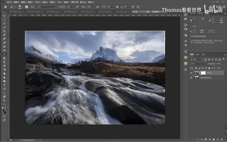
Task: Select the Blur (droplet) tool
Action: pyautogui.click(x=4, y=73)
